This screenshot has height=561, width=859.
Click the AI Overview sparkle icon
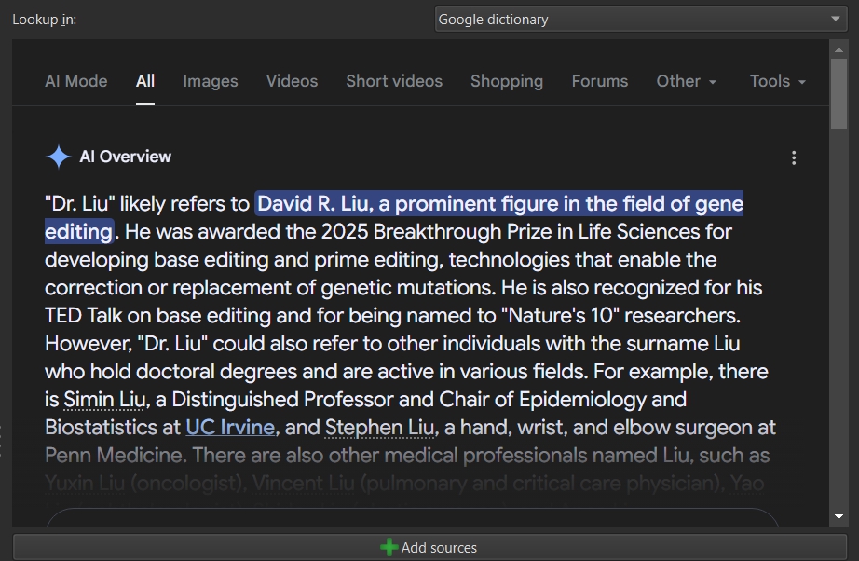[58, 157]
